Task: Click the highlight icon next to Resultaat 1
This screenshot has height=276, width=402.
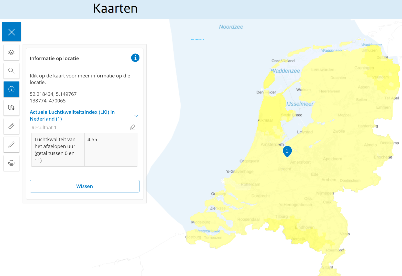Action: (x=133, y=127)
